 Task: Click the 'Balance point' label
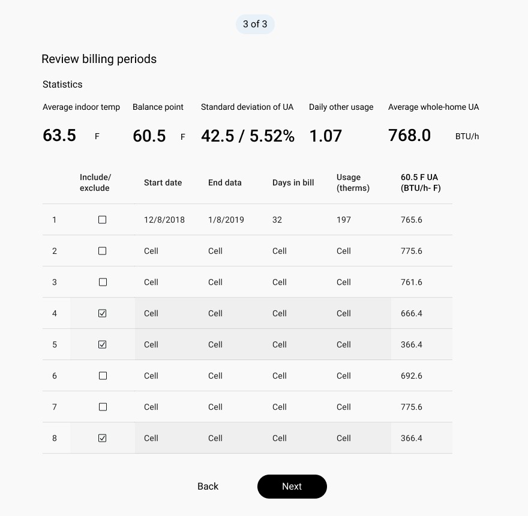158,107
